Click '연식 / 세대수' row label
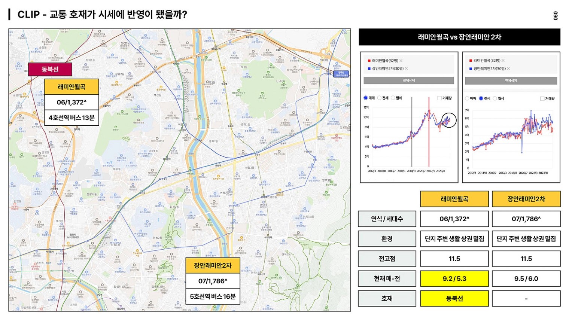The height and width of the screenshot is (320, 569). tap(387, 219)
